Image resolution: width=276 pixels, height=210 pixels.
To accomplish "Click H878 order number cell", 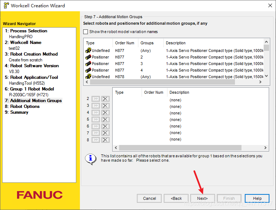I will tap(120, 77).
